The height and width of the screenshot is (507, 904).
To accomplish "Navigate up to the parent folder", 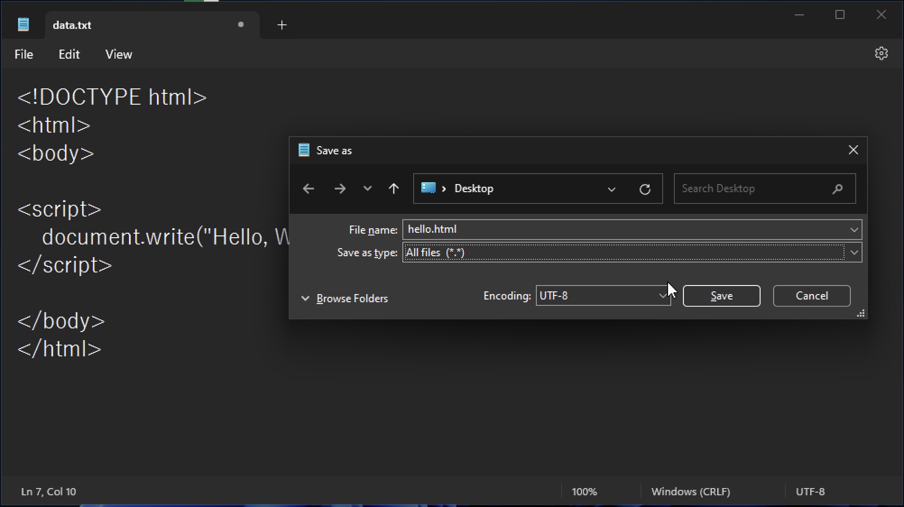I will point(393,189).
